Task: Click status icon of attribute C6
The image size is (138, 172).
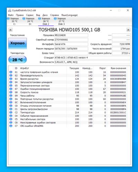Action: [x=11, y=123]
